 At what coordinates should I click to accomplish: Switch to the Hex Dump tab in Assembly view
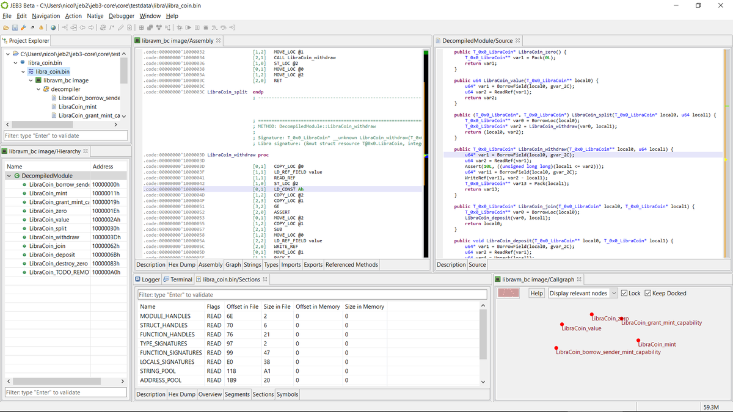(181, 265)
